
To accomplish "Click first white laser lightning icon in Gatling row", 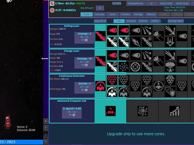I will pyautogui.click(x=112, y=42).
